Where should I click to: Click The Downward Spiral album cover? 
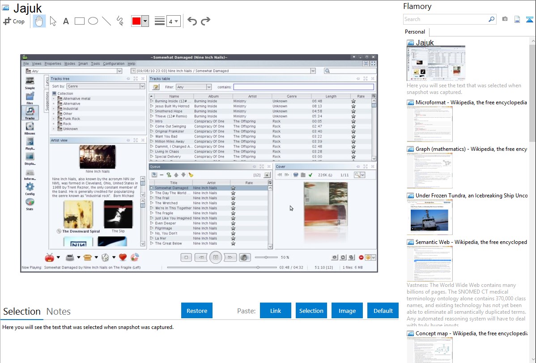(78, 214)
